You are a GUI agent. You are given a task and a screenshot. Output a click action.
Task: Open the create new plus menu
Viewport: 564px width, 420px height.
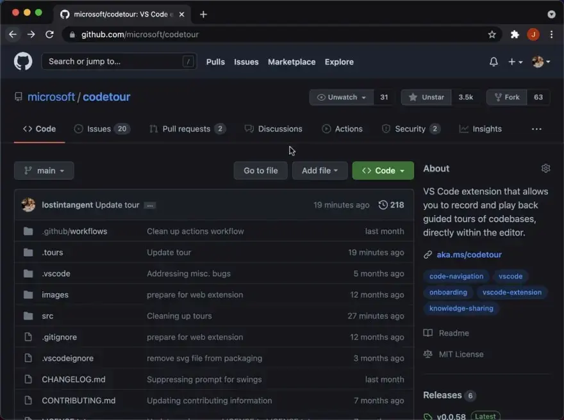click(515, 62)
